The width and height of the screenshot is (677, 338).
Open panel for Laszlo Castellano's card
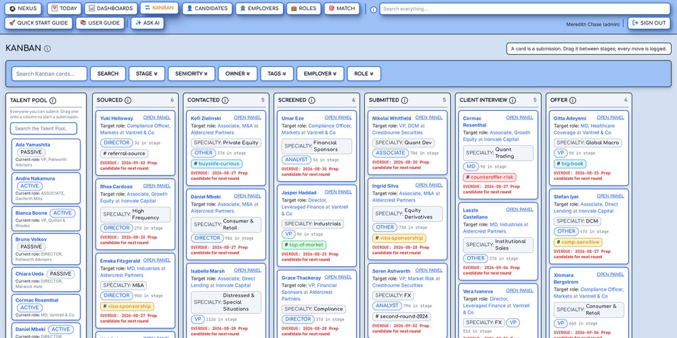pyautogui.click(x=519, y=210)
